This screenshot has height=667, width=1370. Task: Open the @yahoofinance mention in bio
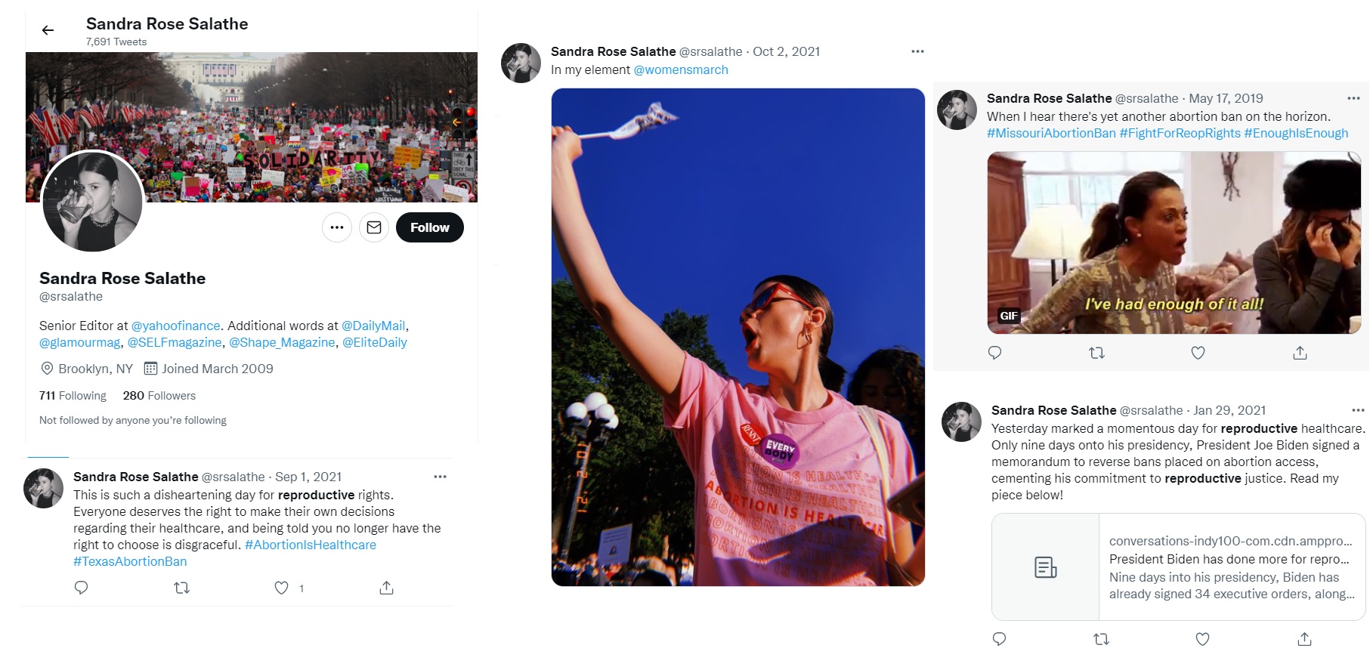tap(176, 326)
